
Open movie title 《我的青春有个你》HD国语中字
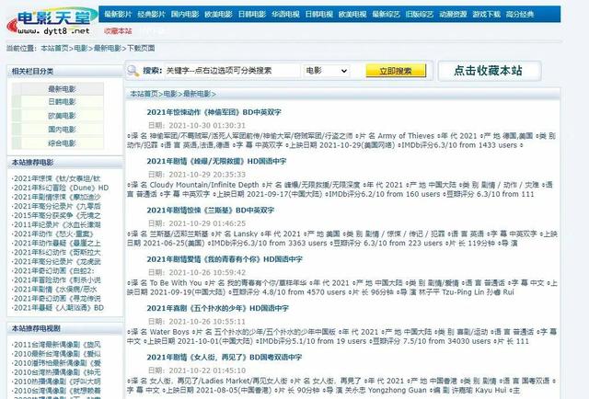[x=225, y=259]
